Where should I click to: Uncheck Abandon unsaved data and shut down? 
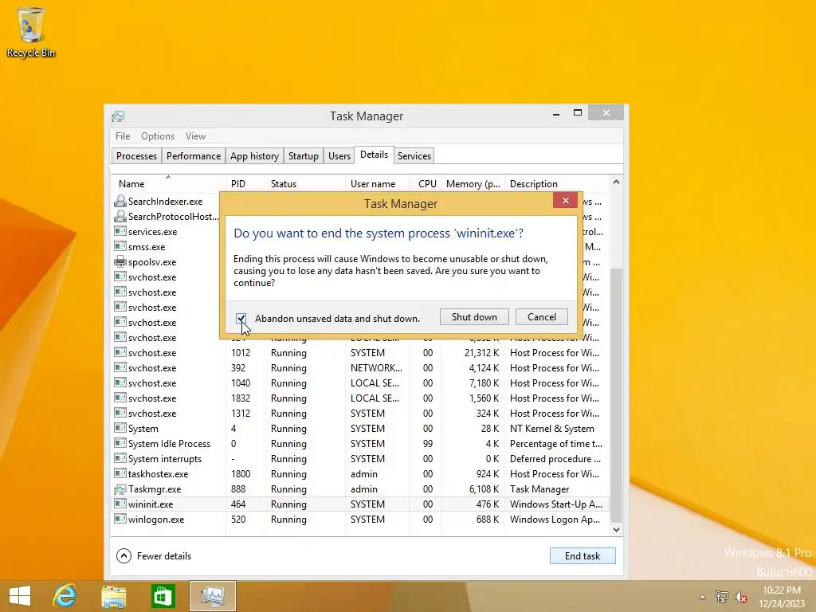click(241, 318)
